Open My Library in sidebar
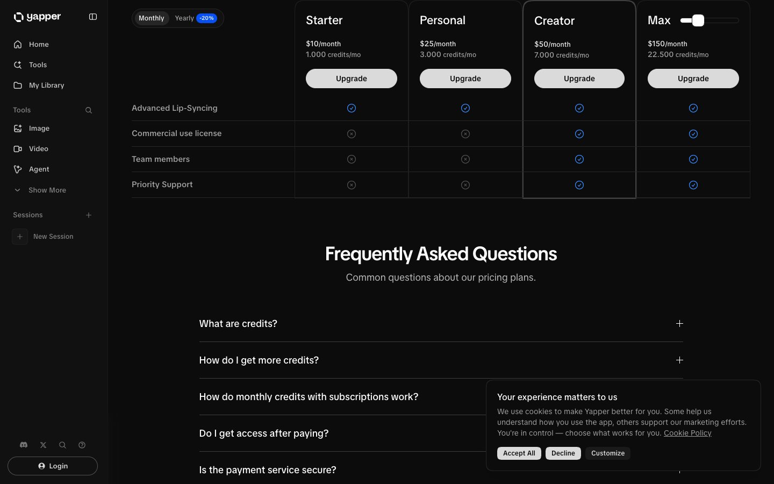Image resolution: width=774 pixels, height=484 pixels. pos(46,86)
